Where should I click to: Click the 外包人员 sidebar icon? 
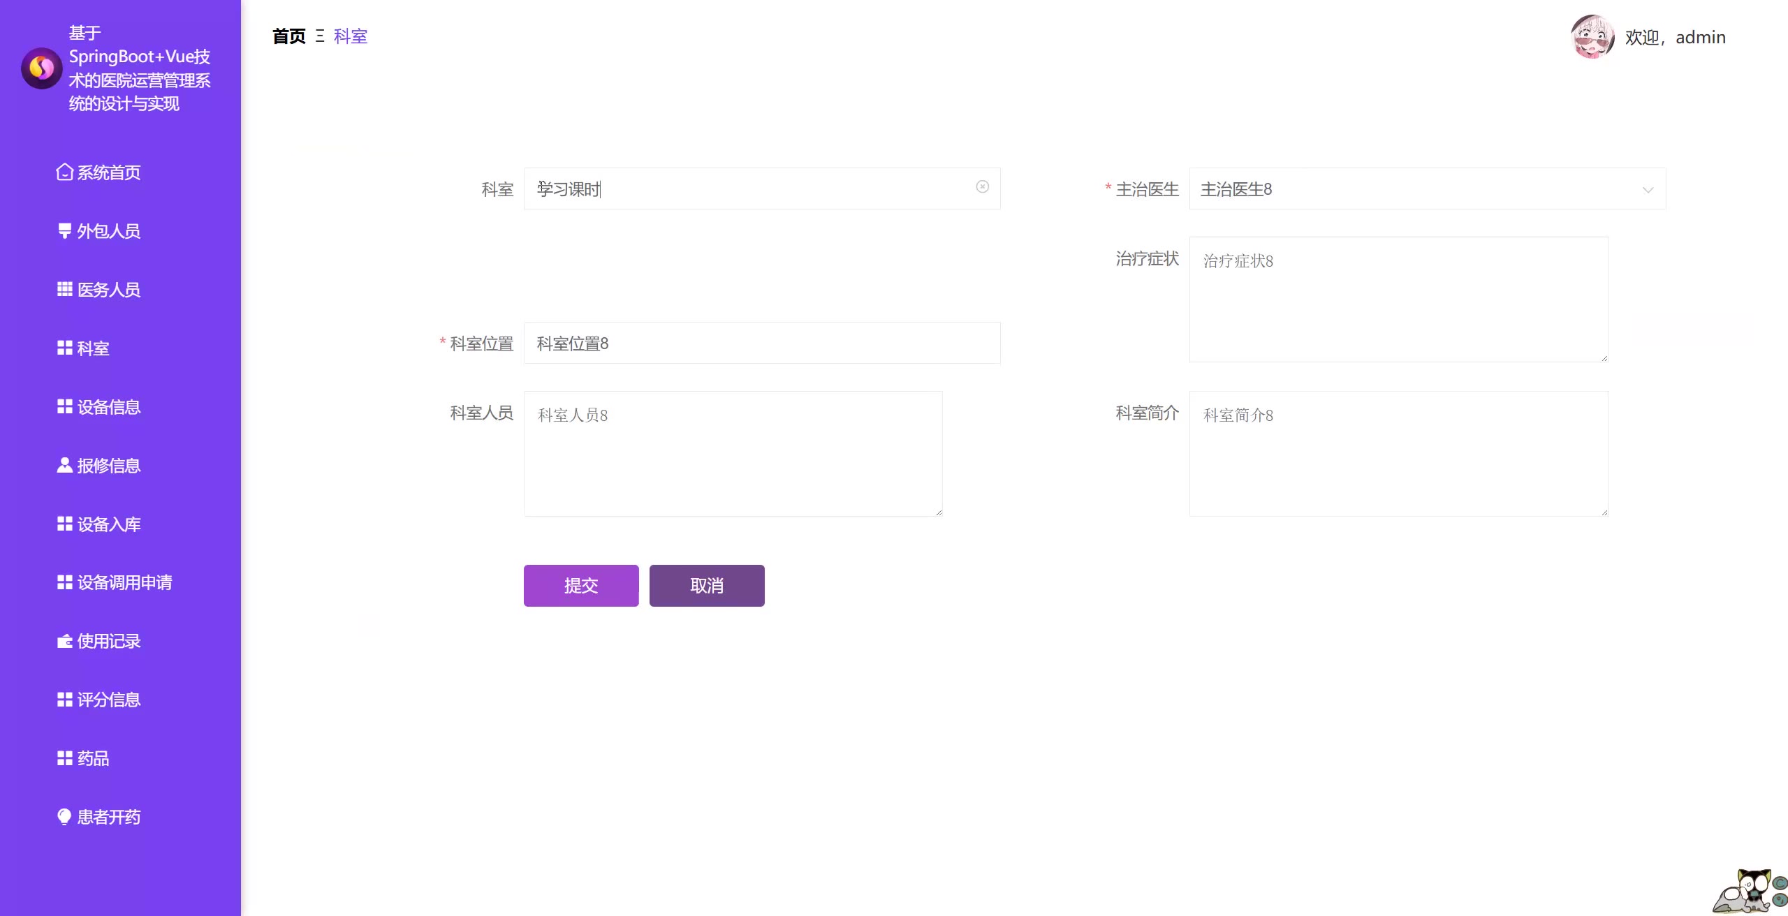coord(64,230)
